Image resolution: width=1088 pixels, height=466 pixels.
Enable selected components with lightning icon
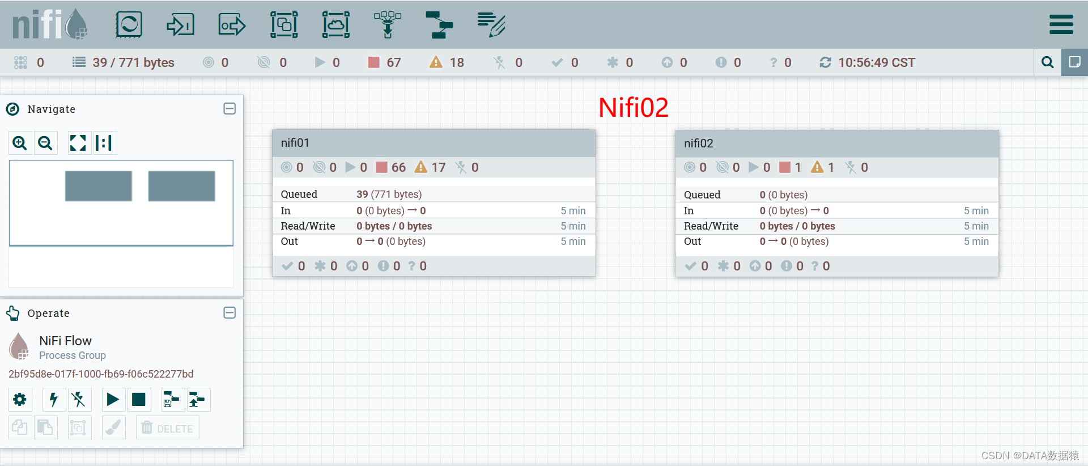click(54, 400)
